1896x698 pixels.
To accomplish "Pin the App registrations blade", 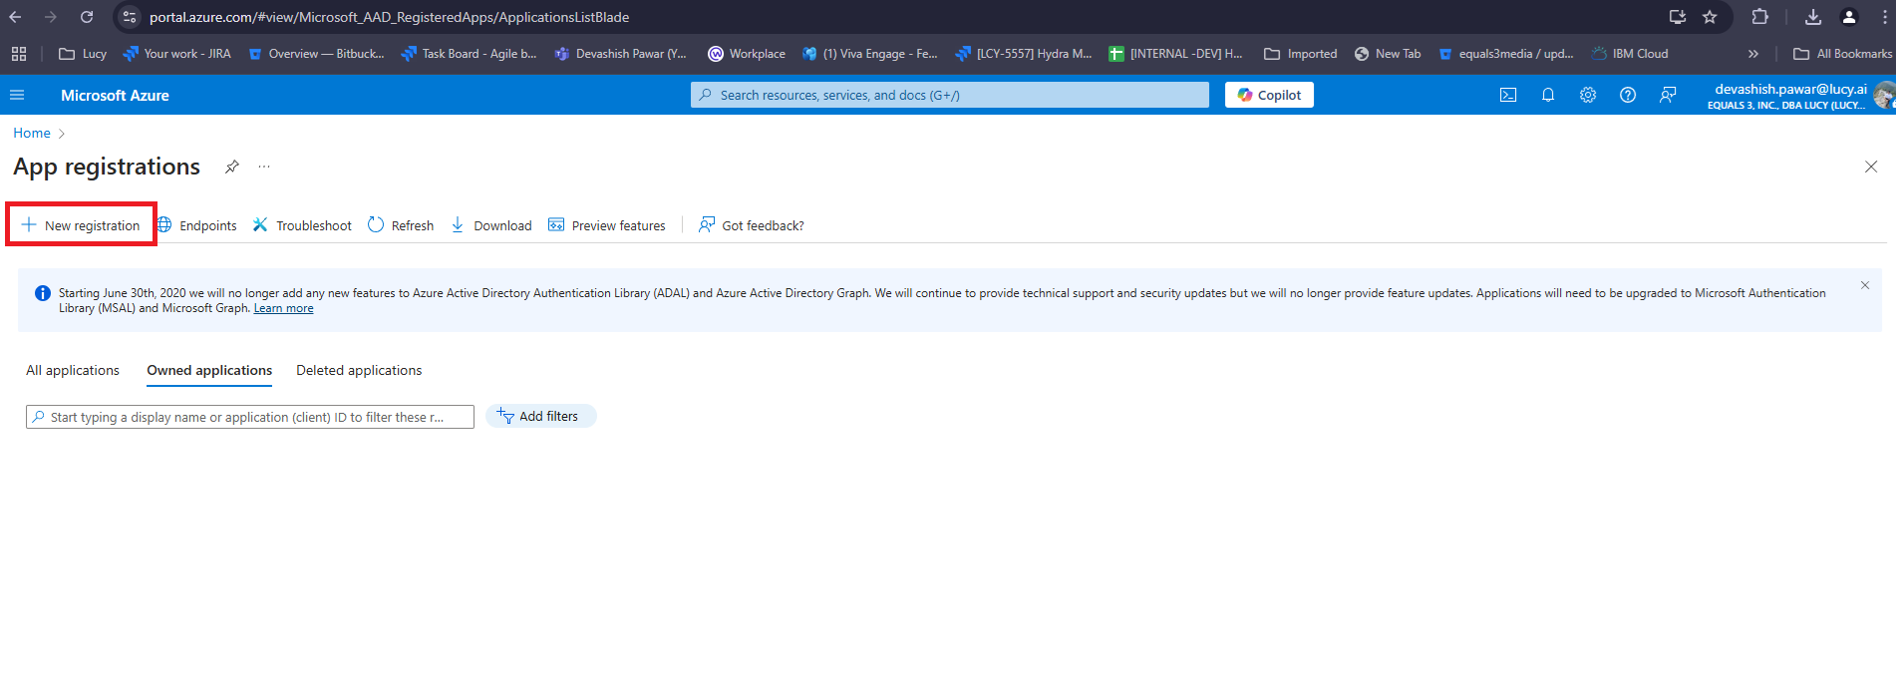I will (x=231, y=167).
